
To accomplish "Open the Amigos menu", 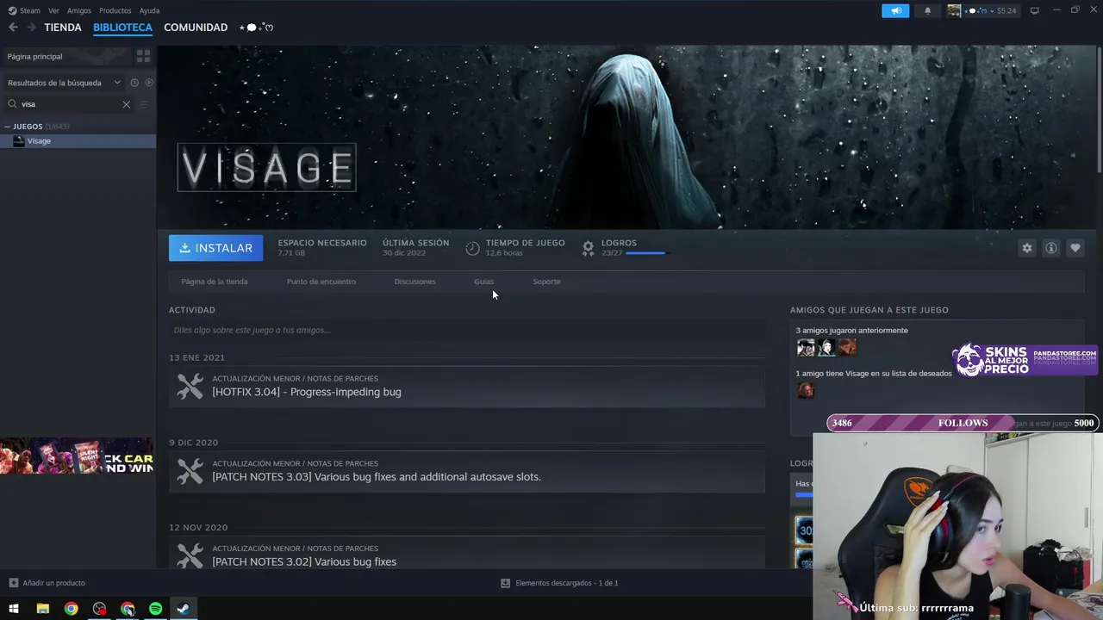I will point(79,10).
